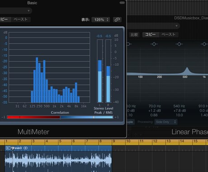Click the Stereo Level Peak / RMS label

[x=104, y=110]
